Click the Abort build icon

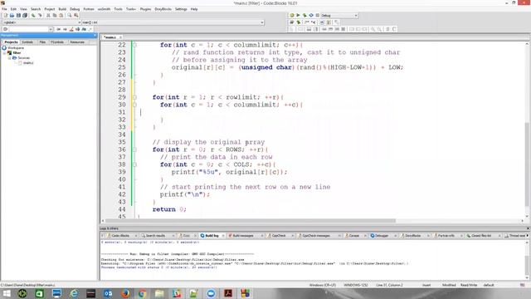click(318, 15)
